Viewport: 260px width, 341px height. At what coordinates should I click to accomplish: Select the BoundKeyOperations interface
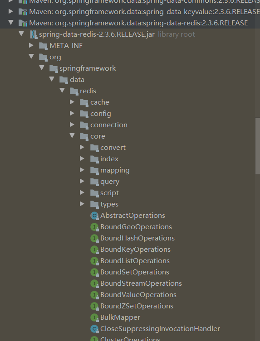coord(135,250)
